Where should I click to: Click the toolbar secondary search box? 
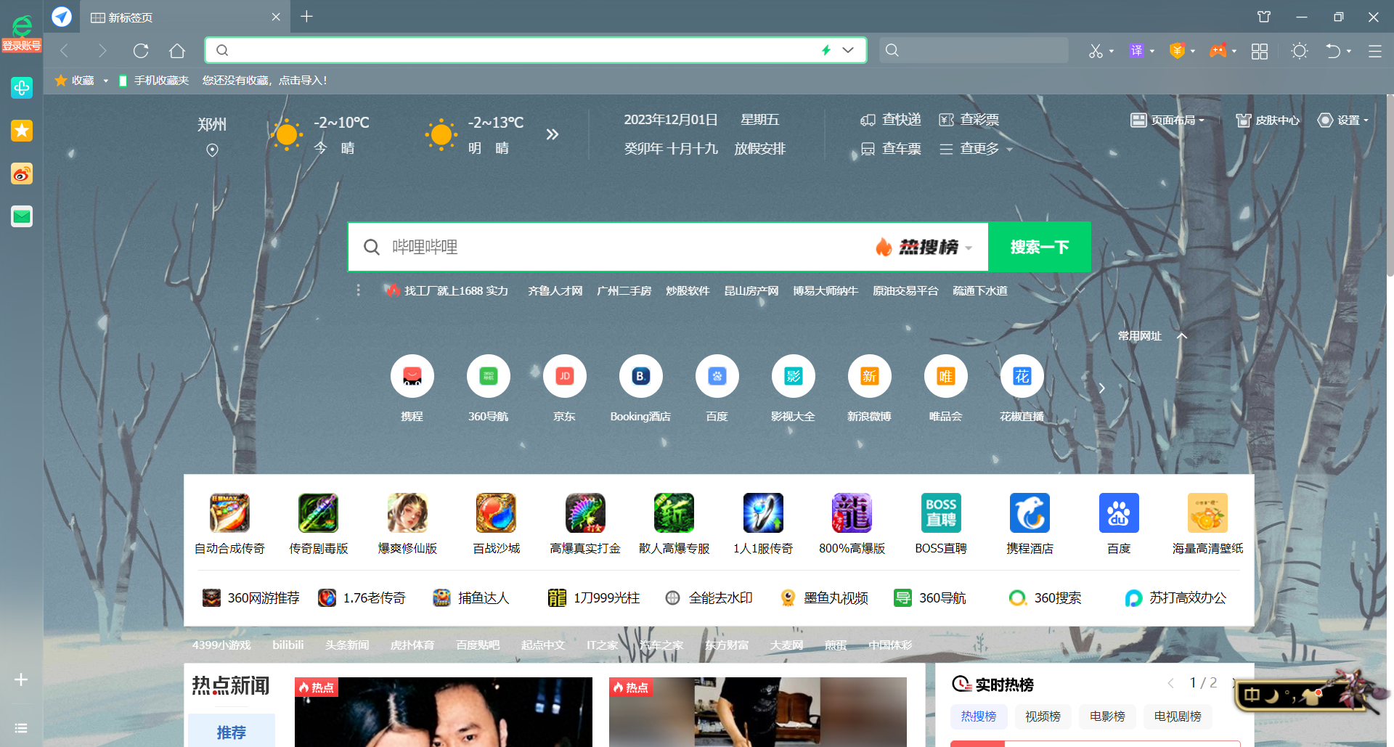click(x=974, y=50)
